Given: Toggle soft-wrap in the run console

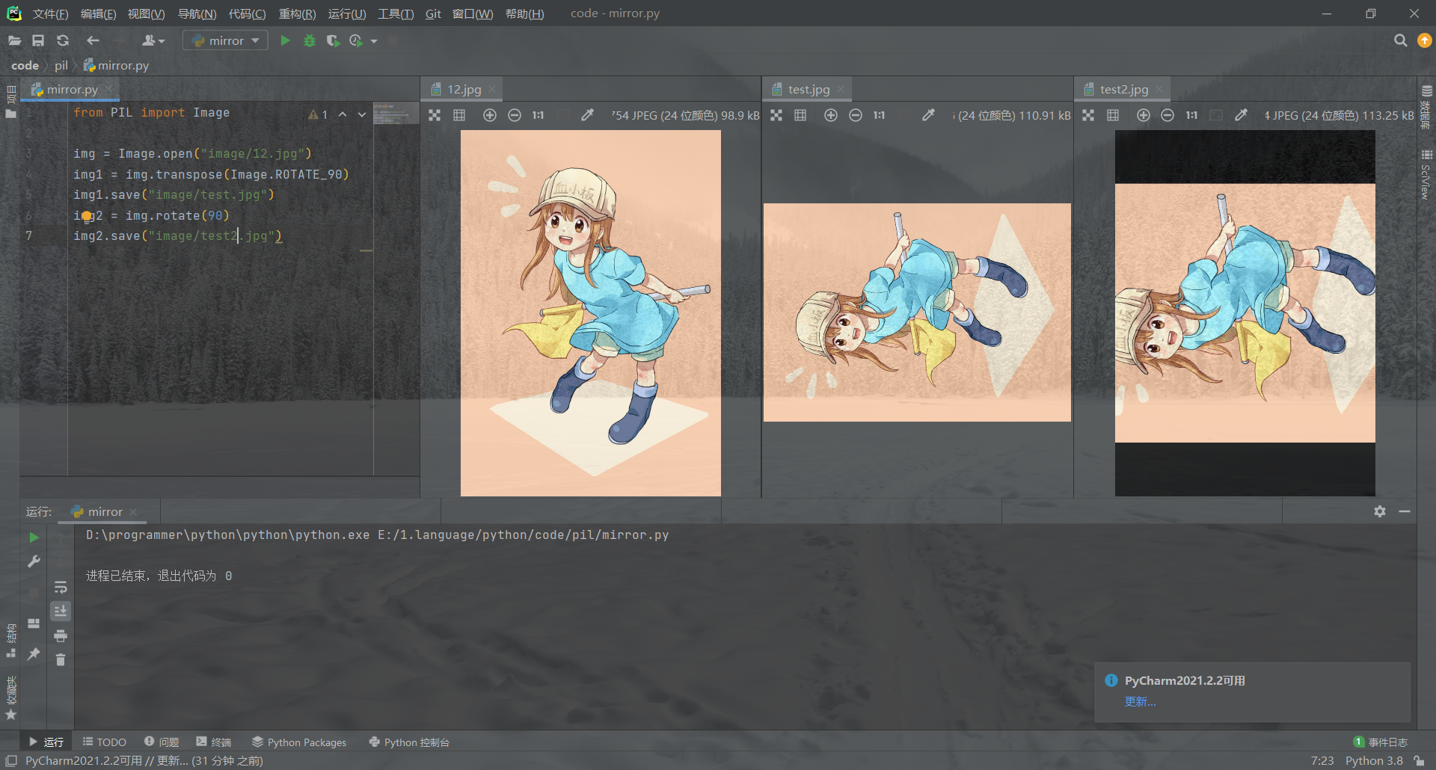Looking at the screenshot, I should point(61,587).
